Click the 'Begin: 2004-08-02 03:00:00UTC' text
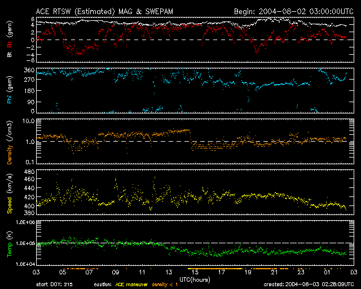The image size is (361, 289). (293, 11)
